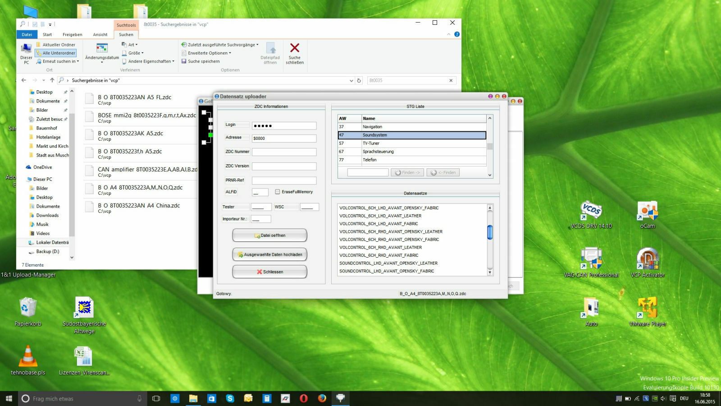Open Firefox from taskbar
Screen dimensions: 721x406
(322, 398)
